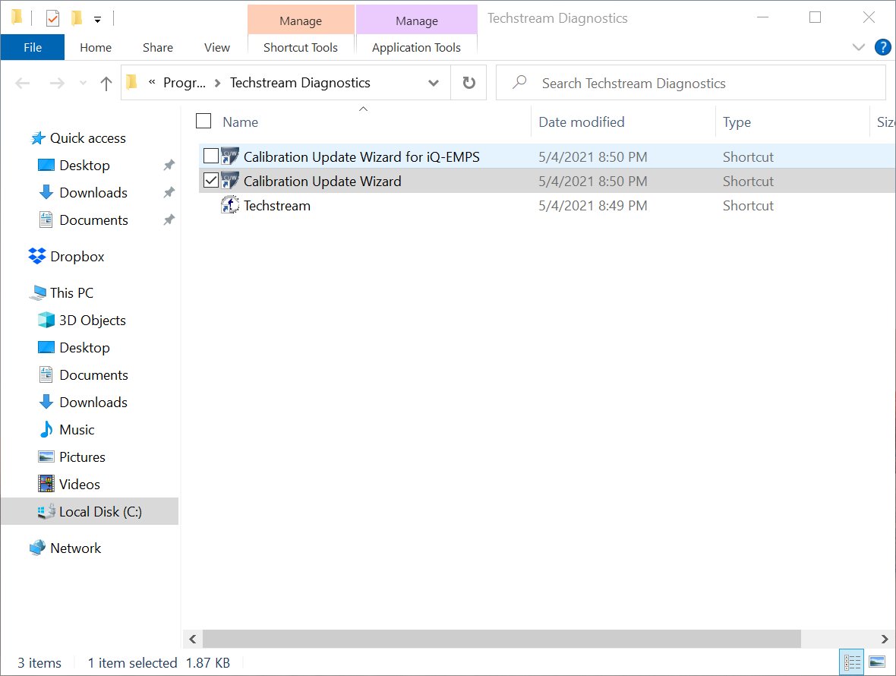Image resolution: width=896 pixels, height=676 pixels.
Task: Open Quick access in navigation pane
Action: (x=87, y=138)
